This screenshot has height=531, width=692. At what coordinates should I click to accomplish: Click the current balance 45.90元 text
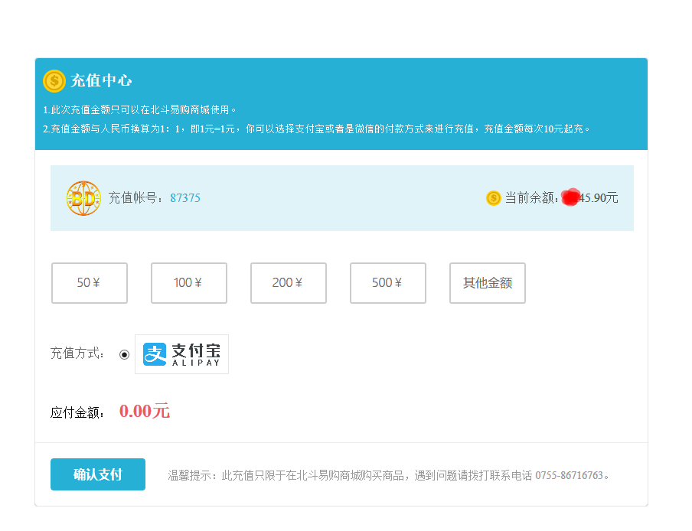(600, 198)
